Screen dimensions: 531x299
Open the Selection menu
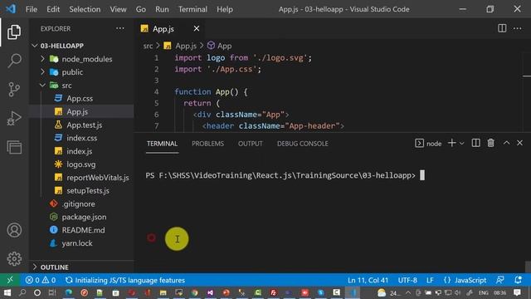[85, 9]
